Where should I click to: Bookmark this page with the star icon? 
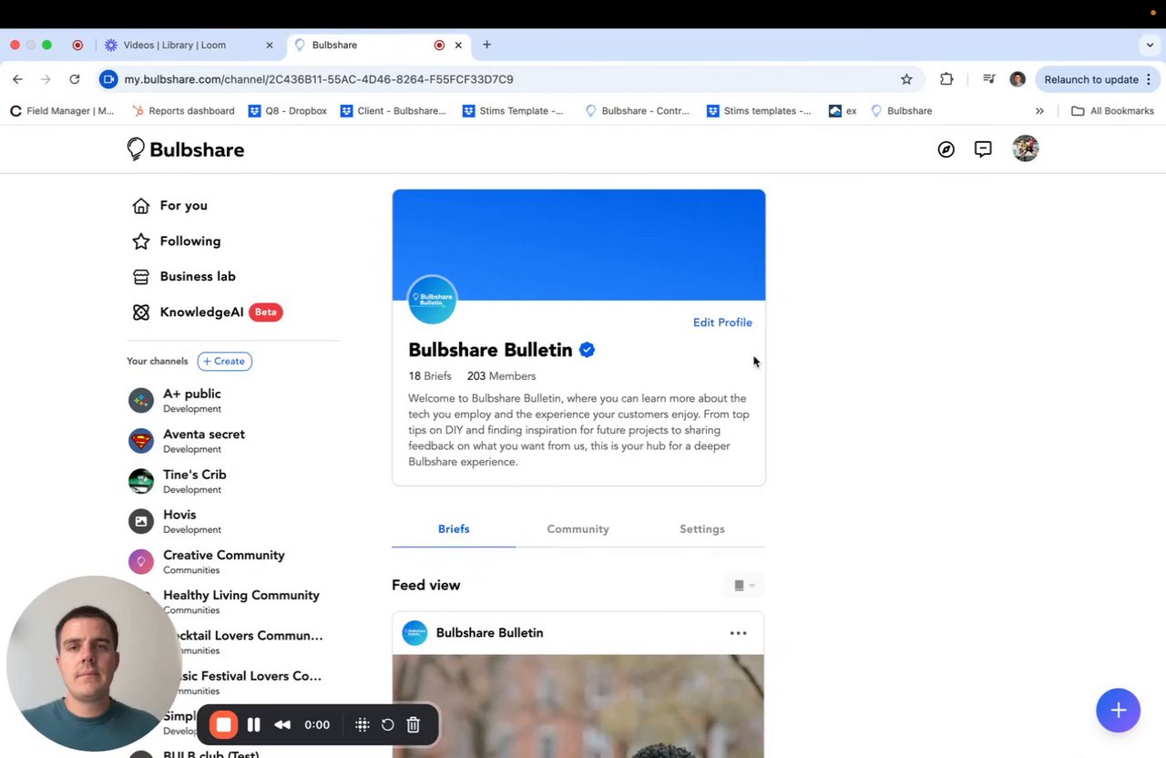pyautogui.click(x=906, y=79)
